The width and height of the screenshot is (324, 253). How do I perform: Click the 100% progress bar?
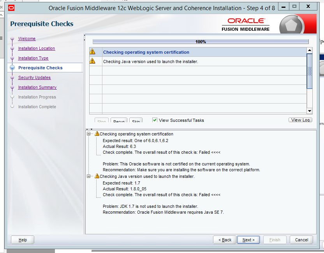point(200,42)
